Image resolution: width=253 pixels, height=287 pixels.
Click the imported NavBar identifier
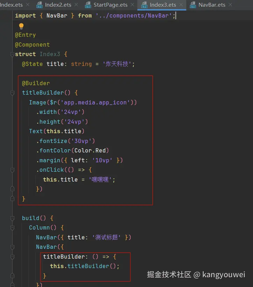click(57, 15)
